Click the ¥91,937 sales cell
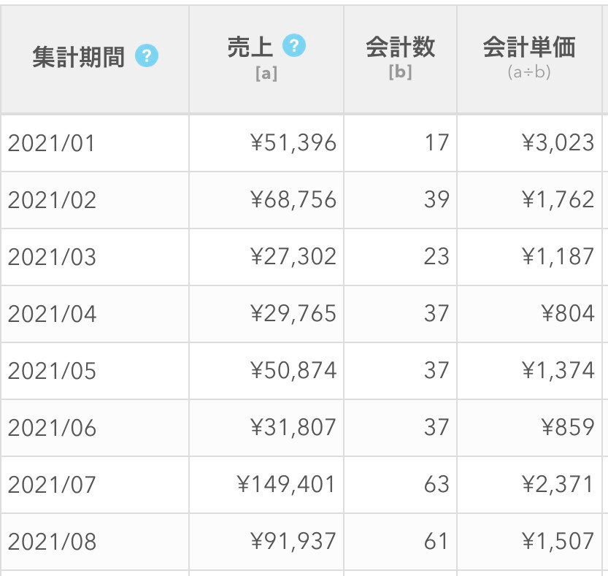608x576 pixels. [x=293, y=541]
